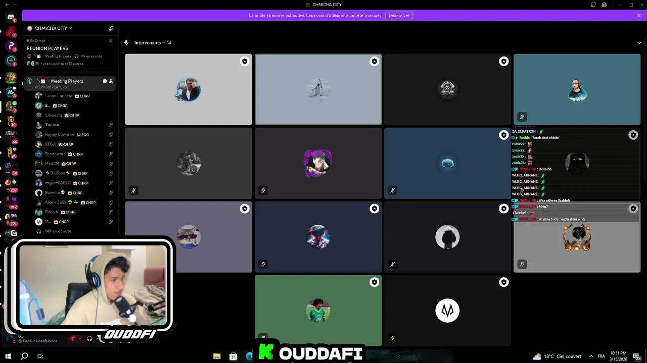
Task: Select motorcycle avatar speaker tile
Action: coord(189,163)
